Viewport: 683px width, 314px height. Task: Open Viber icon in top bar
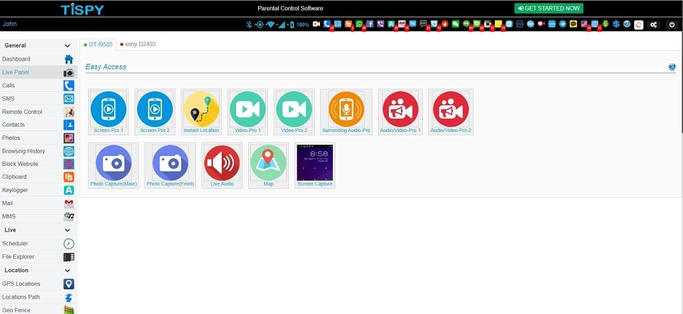pos(380,24)
